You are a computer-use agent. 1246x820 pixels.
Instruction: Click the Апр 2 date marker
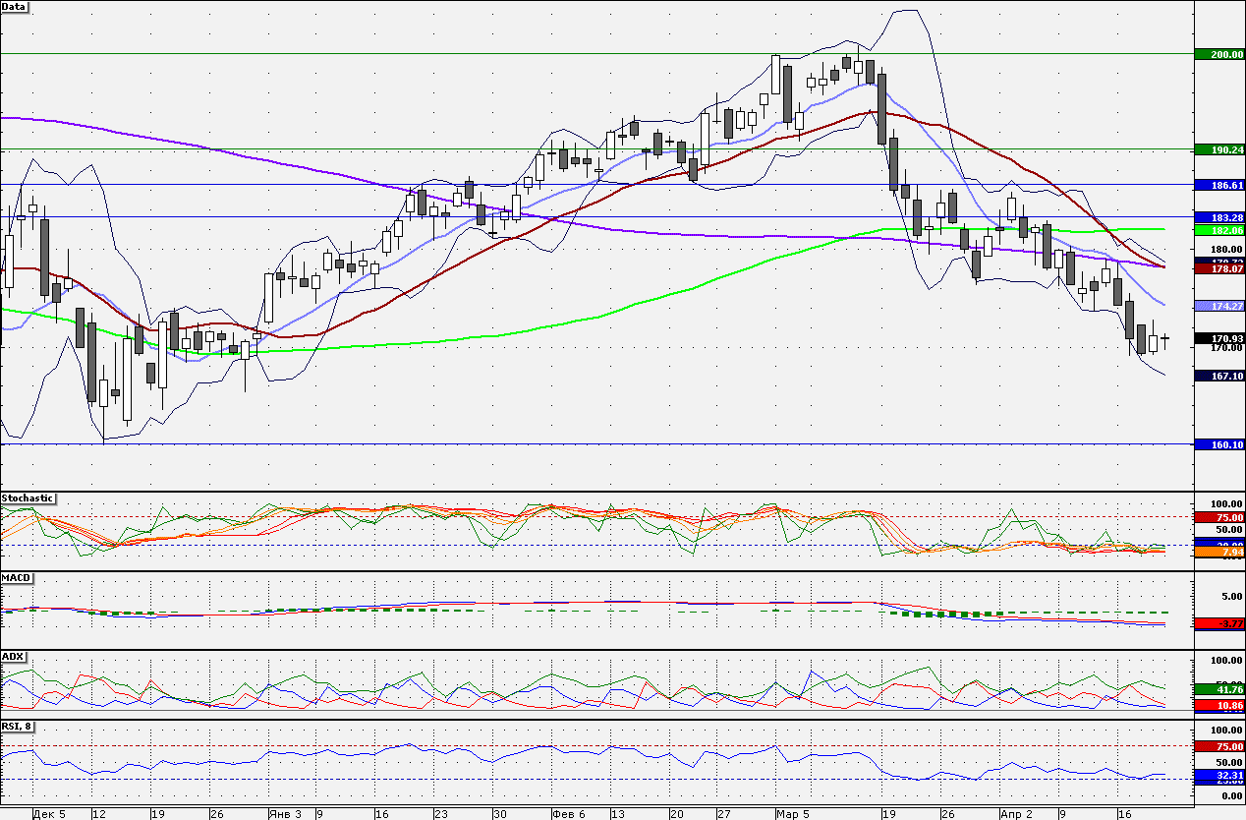coord(1016,814)
